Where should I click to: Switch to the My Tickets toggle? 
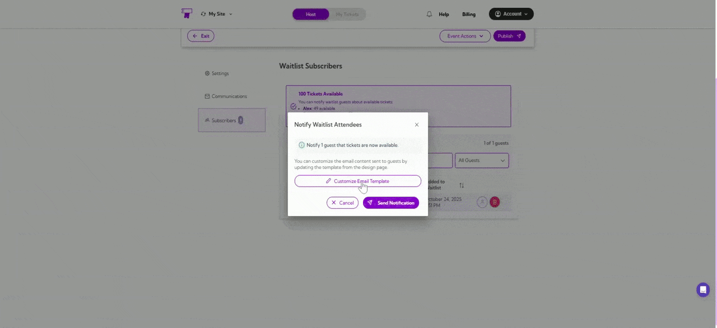tap(347, 14)
